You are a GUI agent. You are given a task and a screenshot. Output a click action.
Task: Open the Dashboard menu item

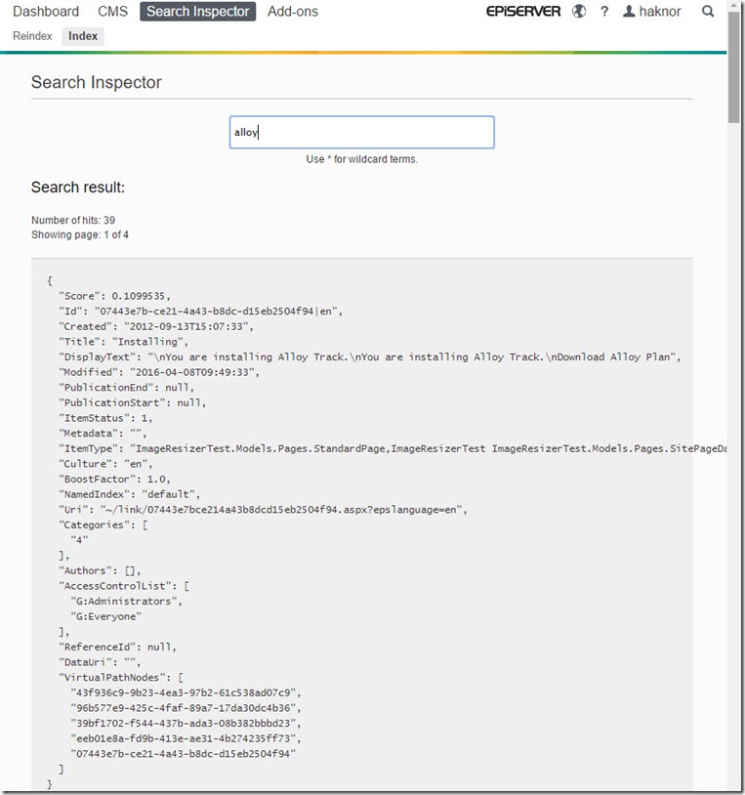(46, 12)
